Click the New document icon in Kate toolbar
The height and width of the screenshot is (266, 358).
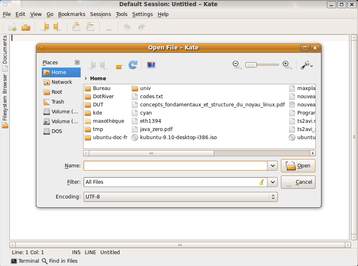[x=13, y=27]
